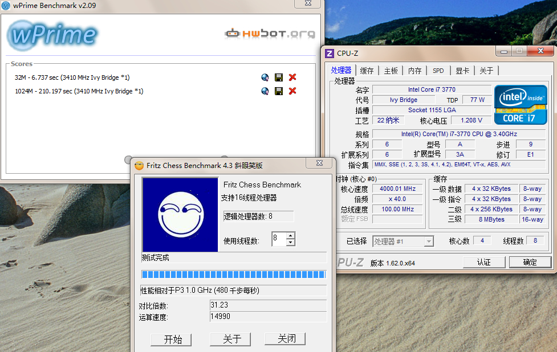
Task: Click the Intel Core i7 inside badge
Action: point(521,105)
